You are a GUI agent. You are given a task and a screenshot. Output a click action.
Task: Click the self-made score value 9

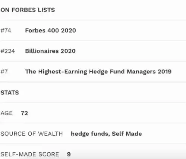(x=69, y=155)
